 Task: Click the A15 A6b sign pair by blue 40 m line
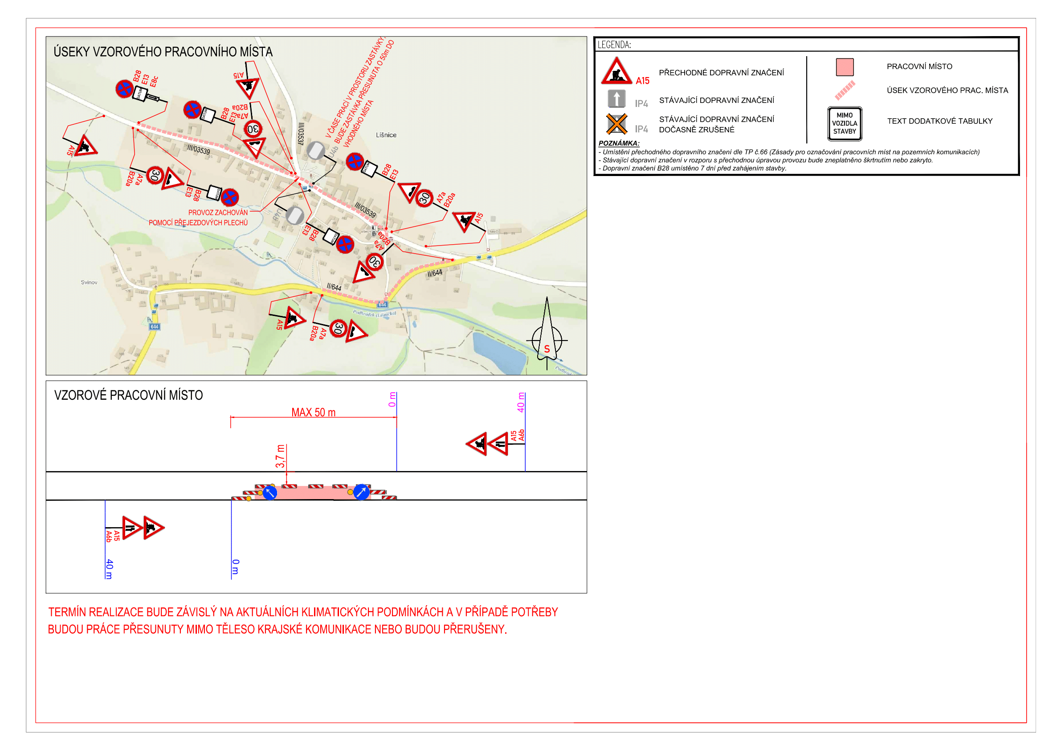144,528
